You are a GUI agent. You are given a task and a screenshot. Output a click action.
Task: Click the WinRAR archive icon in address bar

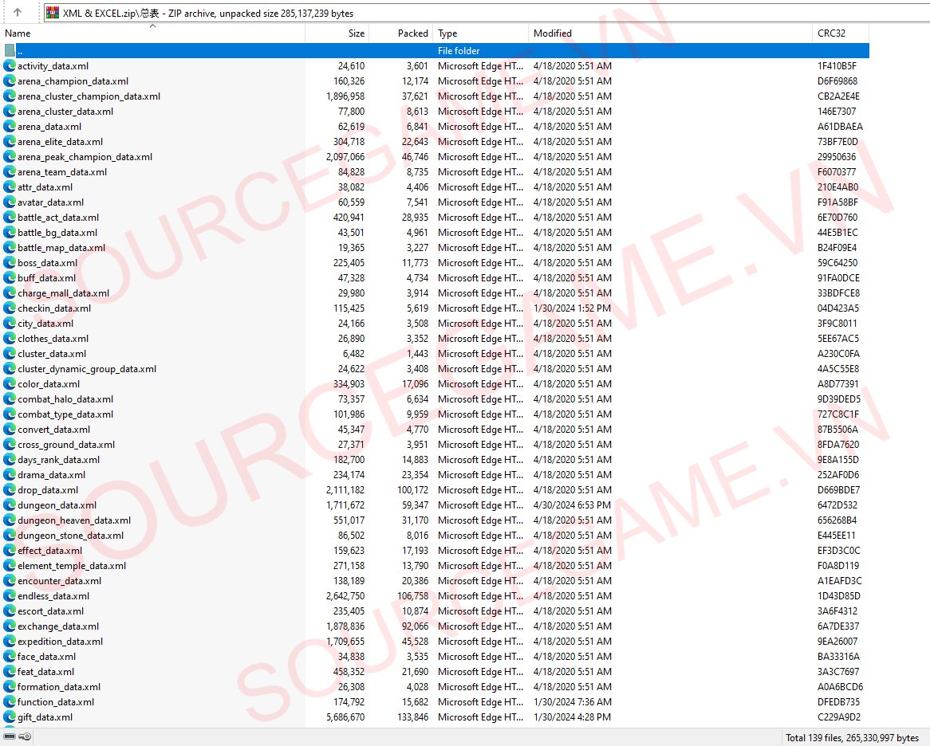point(52,13)
